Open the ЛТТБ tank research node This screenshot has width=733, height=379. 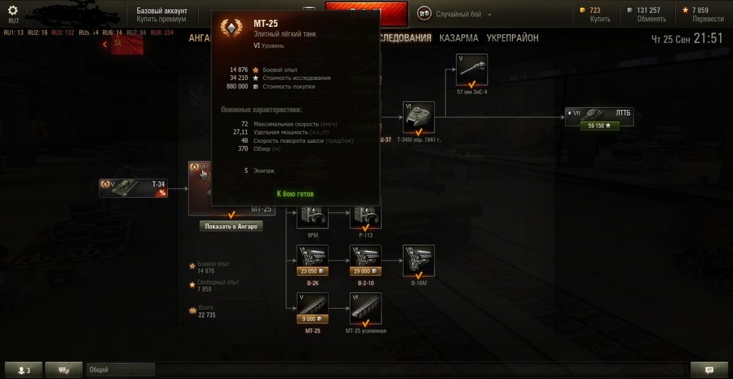599,117
